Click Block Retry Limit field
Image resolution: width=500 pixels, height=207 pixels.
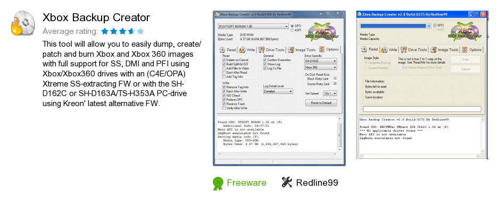pos(334,79)
